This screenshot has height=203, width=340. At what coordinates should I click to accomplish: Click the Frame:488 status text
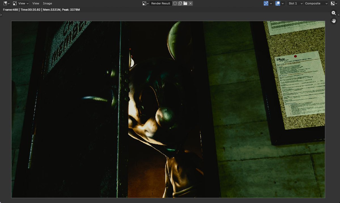click(11, 10)
